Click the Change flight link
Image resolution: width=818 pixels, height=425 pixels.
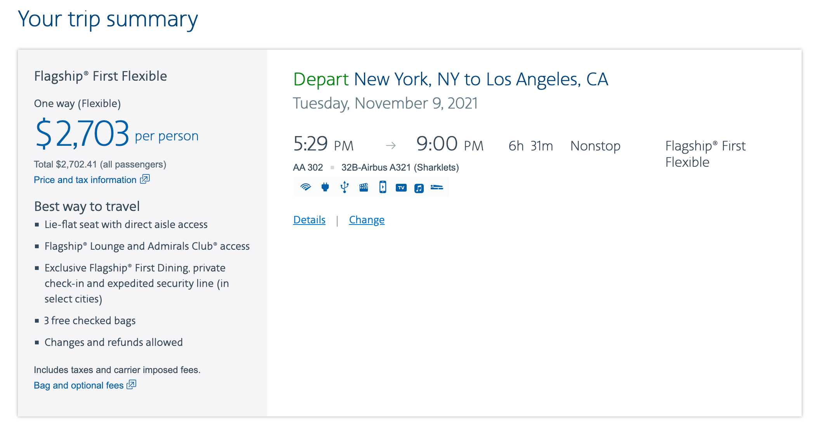click(367, 220)
